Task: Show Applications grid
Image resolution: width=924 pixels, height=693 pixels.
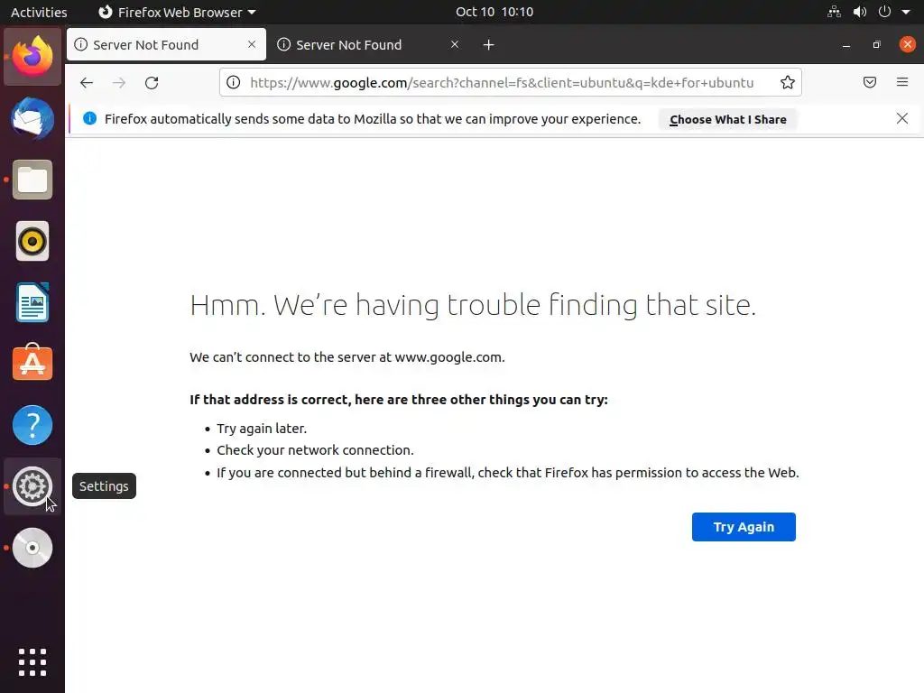Action: (32, 661)
